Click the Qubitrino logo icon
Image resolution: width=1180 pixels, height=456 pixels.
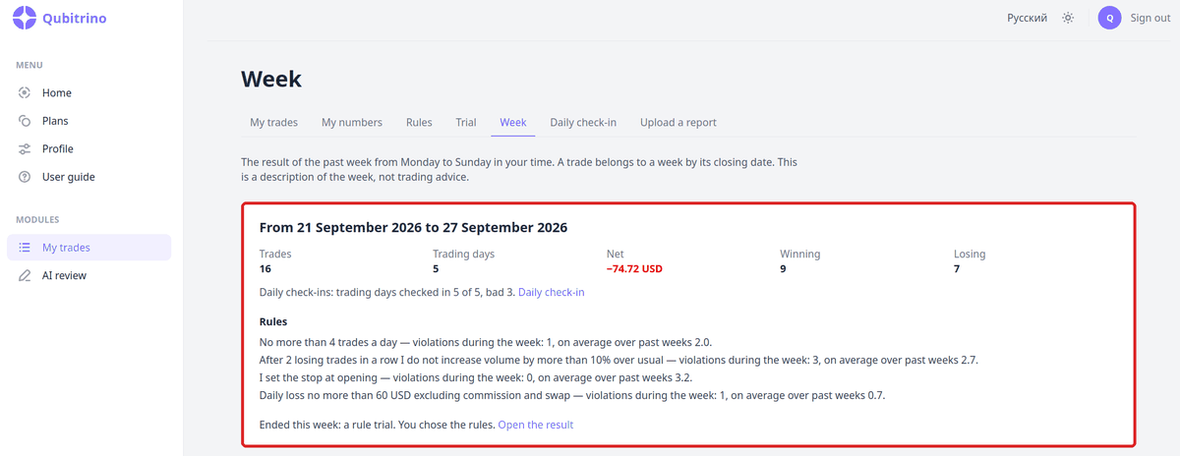(x=25, y=18)
